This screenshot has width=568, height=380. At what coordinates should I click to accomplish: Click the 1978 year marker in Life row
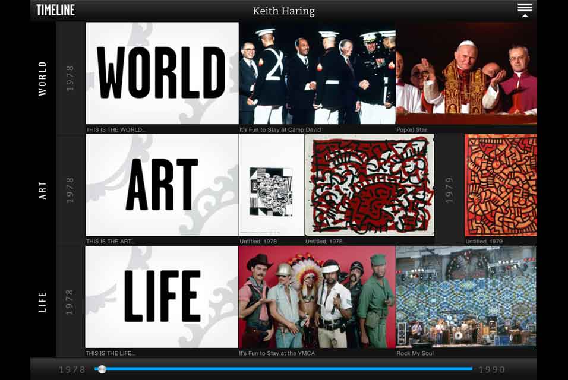coord(70,302)
